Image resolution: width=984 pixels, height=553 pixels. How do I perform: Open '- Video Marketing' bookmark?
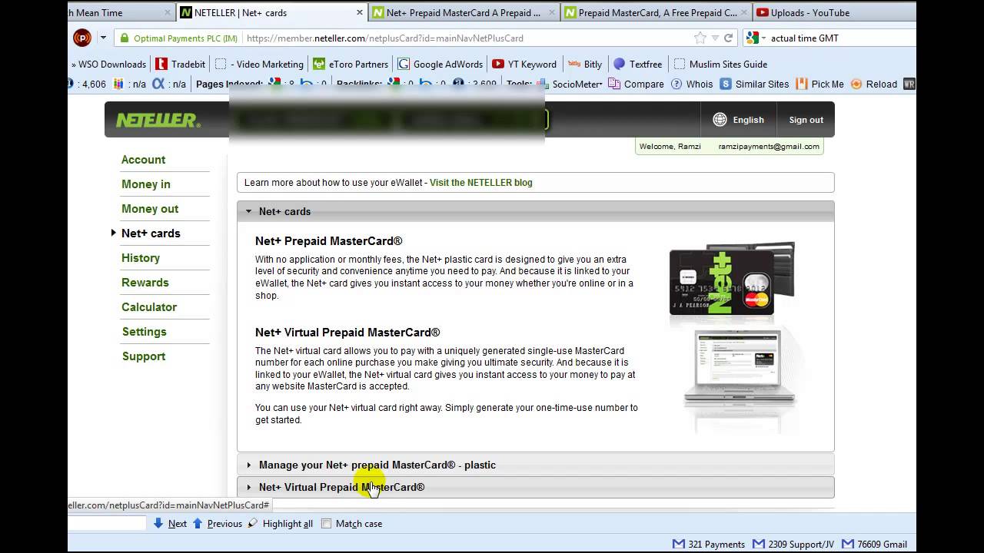click(260, 64)
